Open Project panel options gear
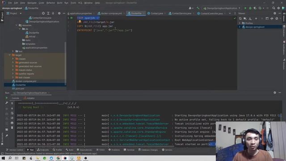The width and height of the screenshot is (286, 161). (59, 13)
